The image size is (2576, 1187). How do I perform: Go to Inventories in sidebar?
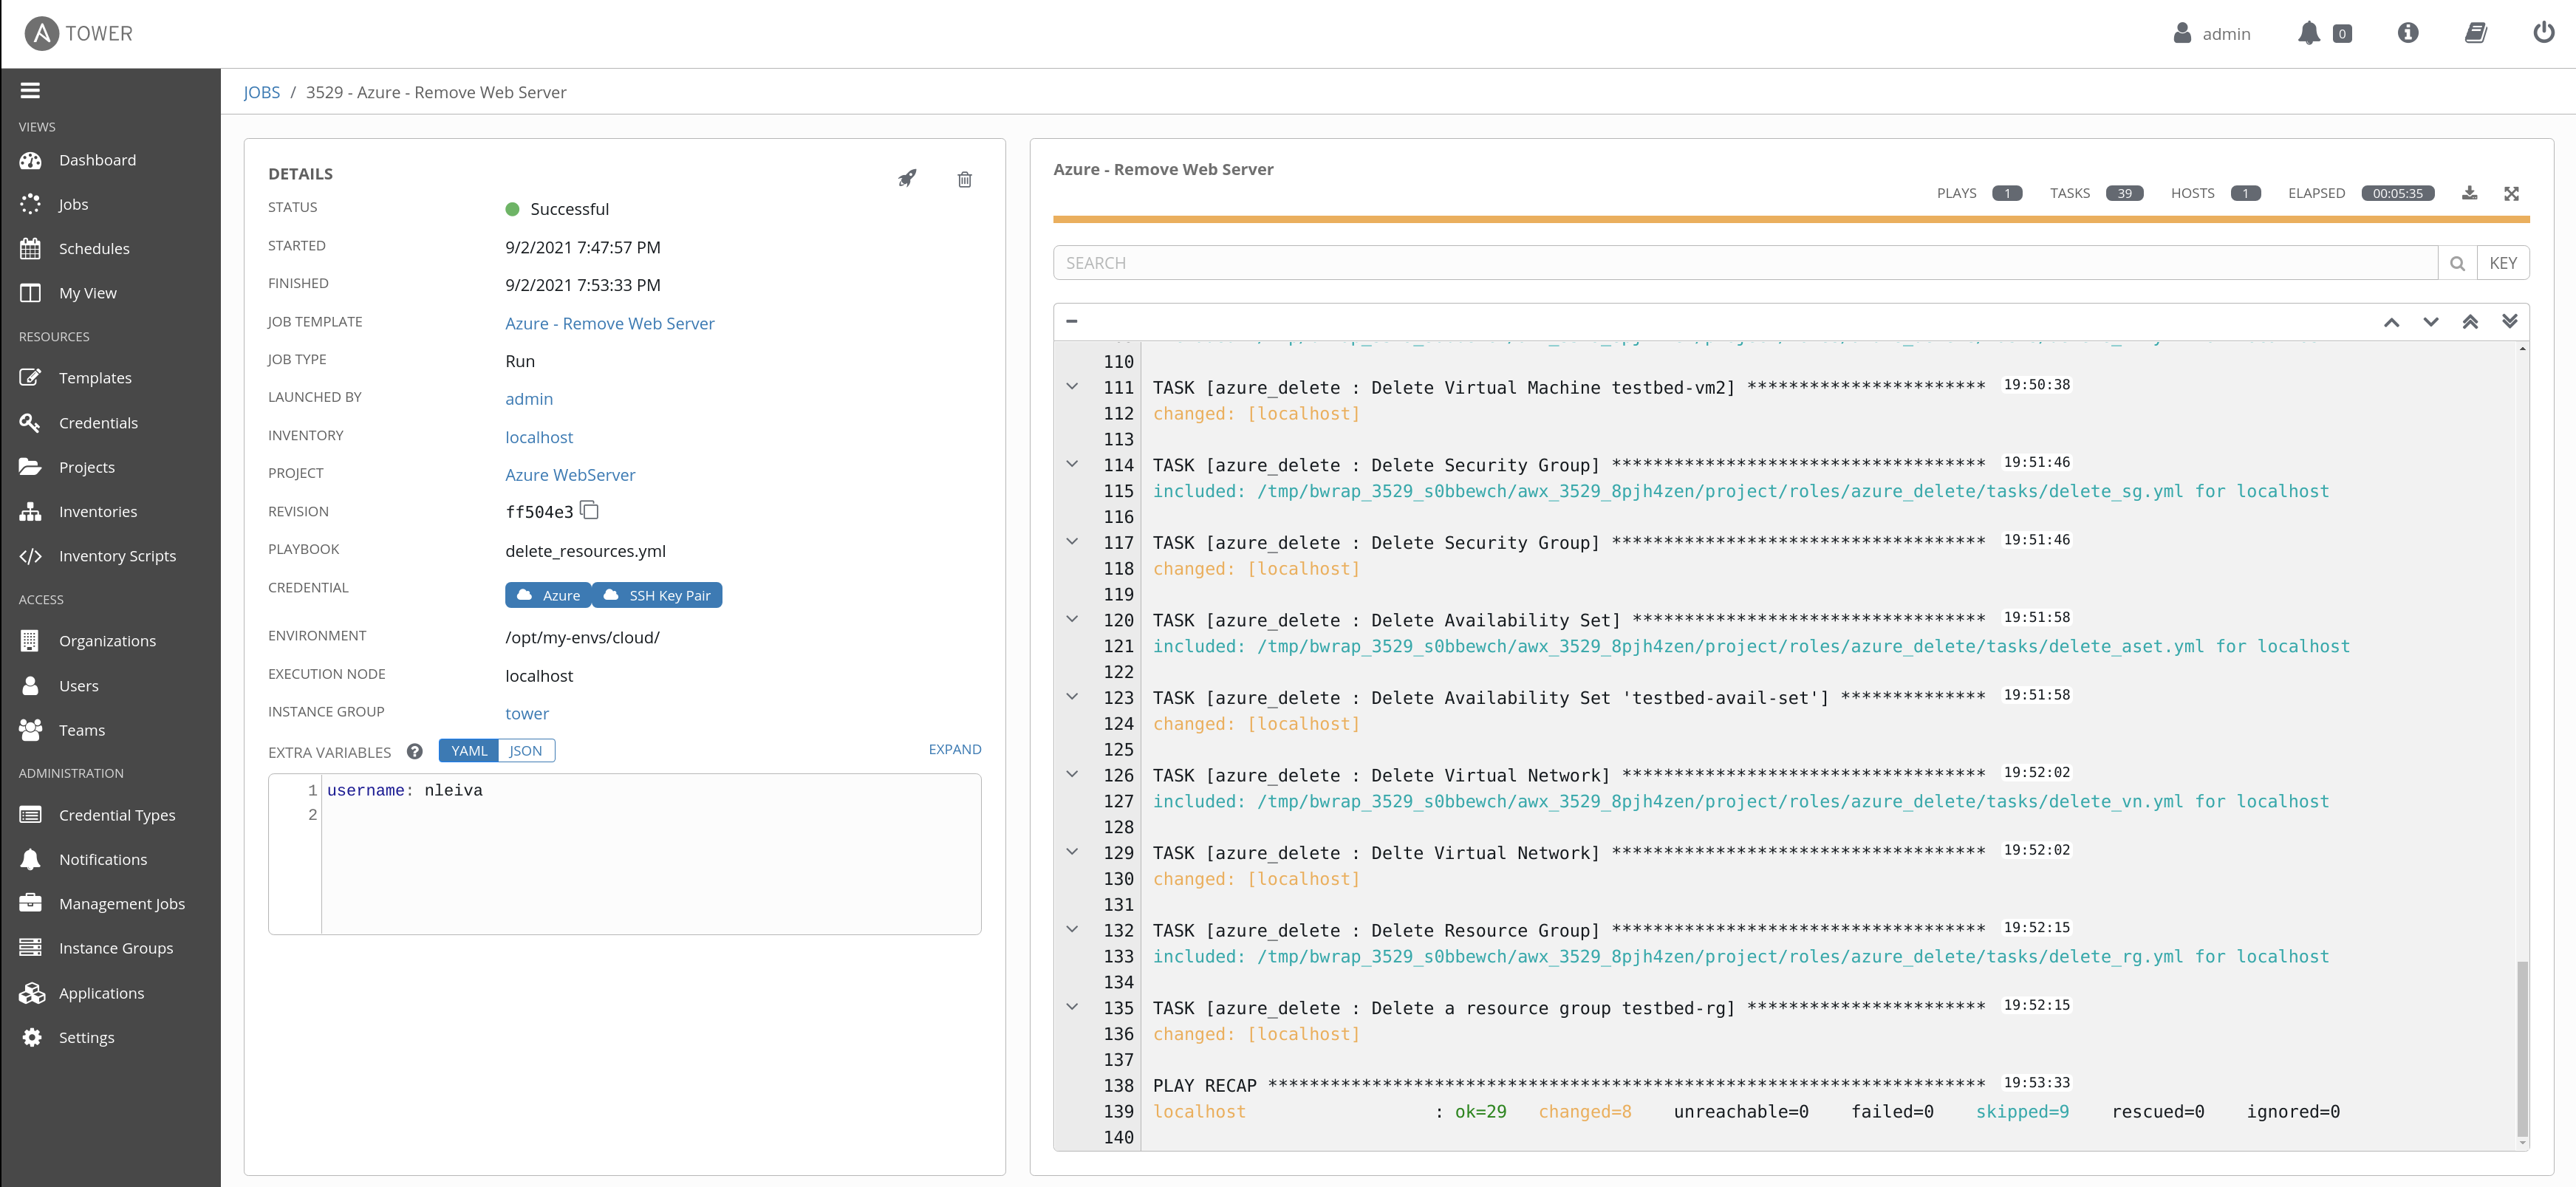[98, 511]
